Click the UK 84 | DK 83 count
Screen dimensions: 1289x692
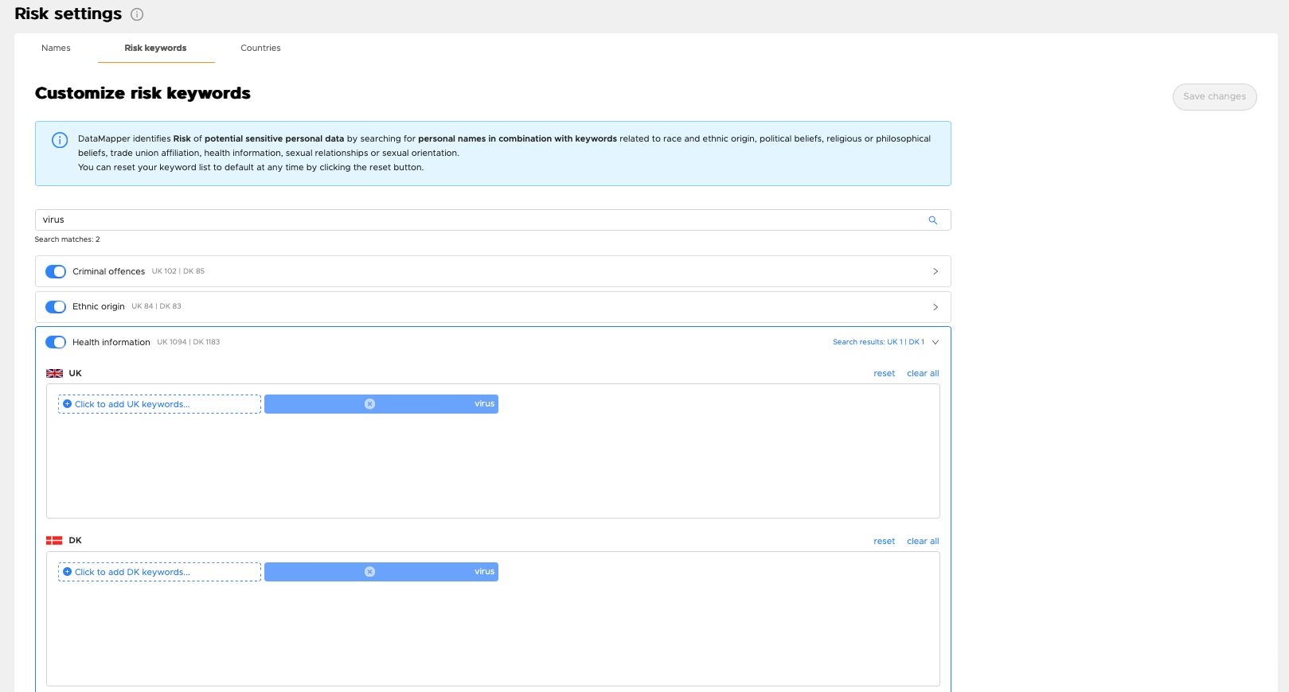pos(156,306)
